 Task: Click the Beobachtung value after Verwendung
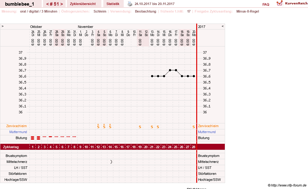click(x=146, y=11)
